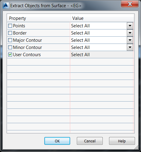Click the OK button
The width and height of the screenshot is (141, 152).
pos(57,141)
